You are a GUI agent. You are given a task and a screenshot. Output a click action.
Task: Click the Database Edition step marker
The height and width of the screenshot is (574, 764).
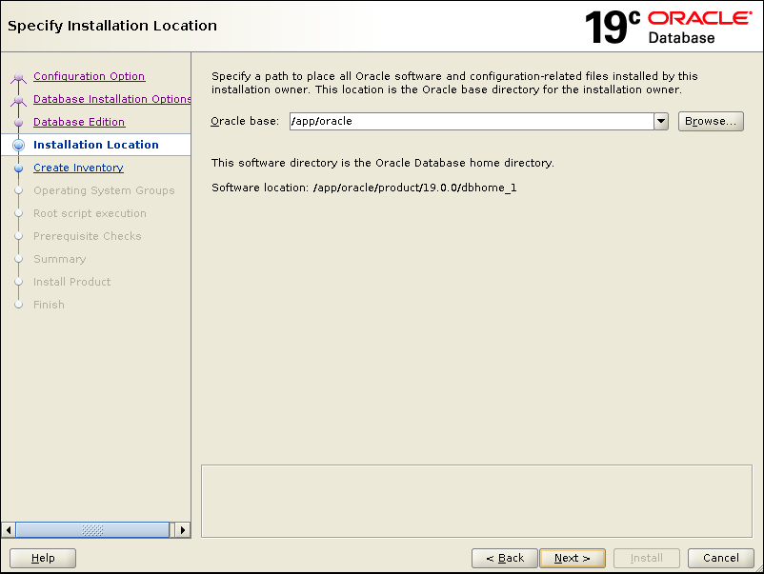point(18,122)
